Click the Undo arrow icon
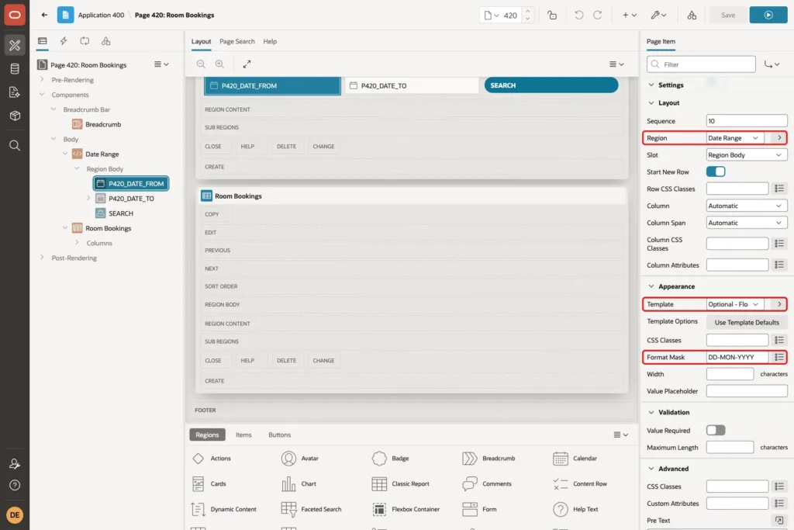This screenshot has width=794, height=530. tap(578, 16)
